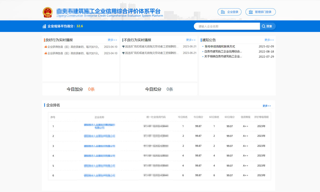Open notice dated 2022-08-18
This screenshot has width=320, height=192.
(x=223, y=51)
